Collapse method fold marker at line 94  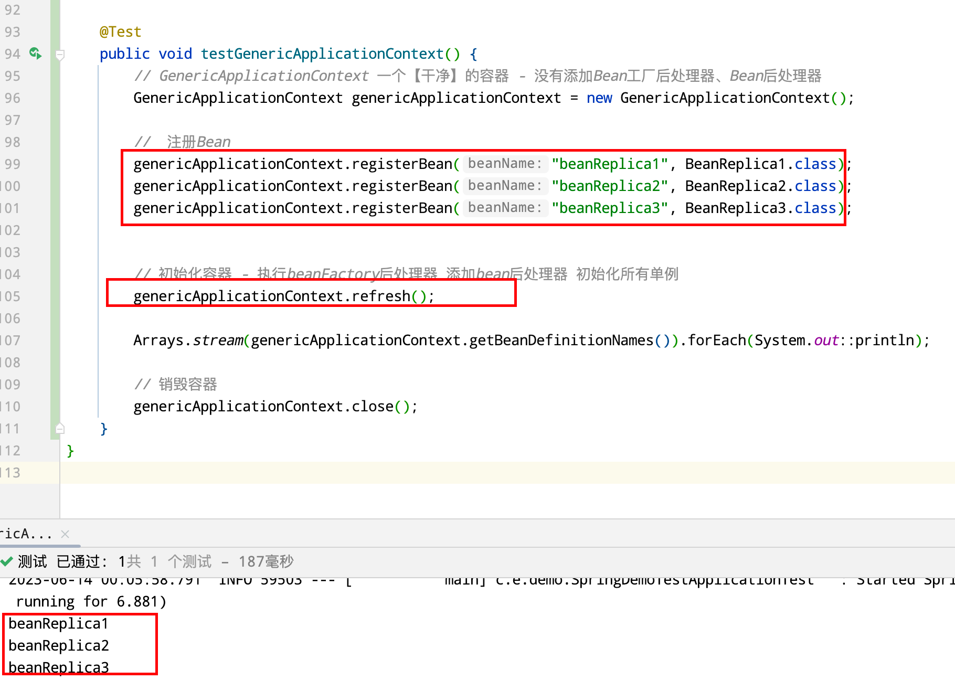point(60,55)
